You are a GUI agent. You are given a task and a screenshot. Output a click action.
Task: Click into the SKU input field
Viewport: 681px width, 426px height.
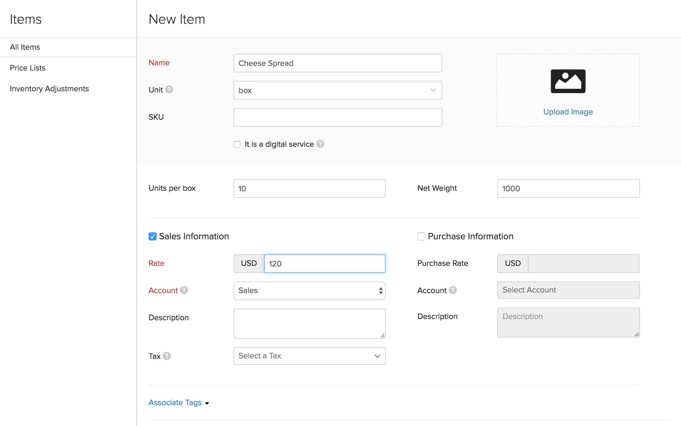click(x=338, y=117)
